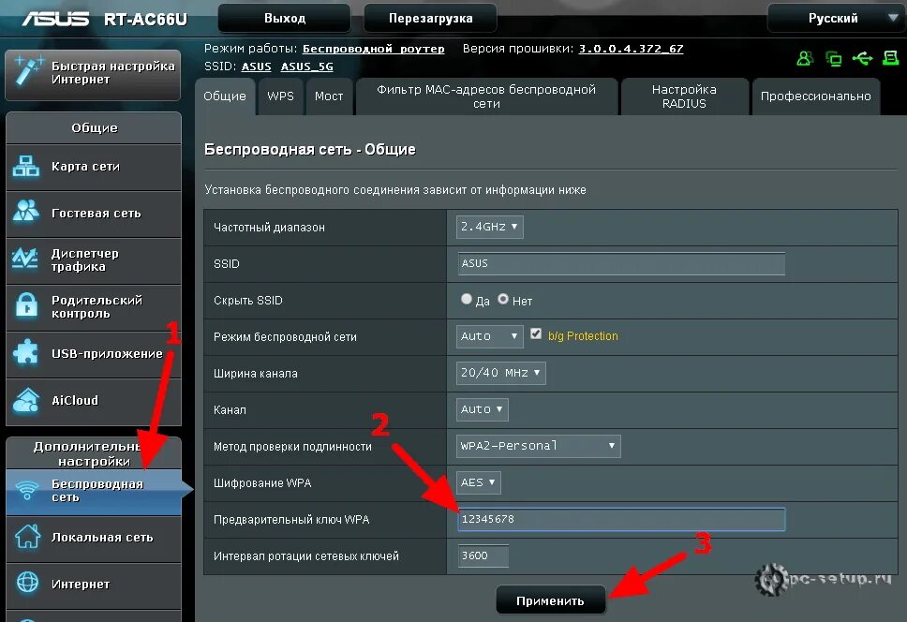Open the Русский language dropdown
This screenshot has height=622, width=907.
tap(837, 19)
